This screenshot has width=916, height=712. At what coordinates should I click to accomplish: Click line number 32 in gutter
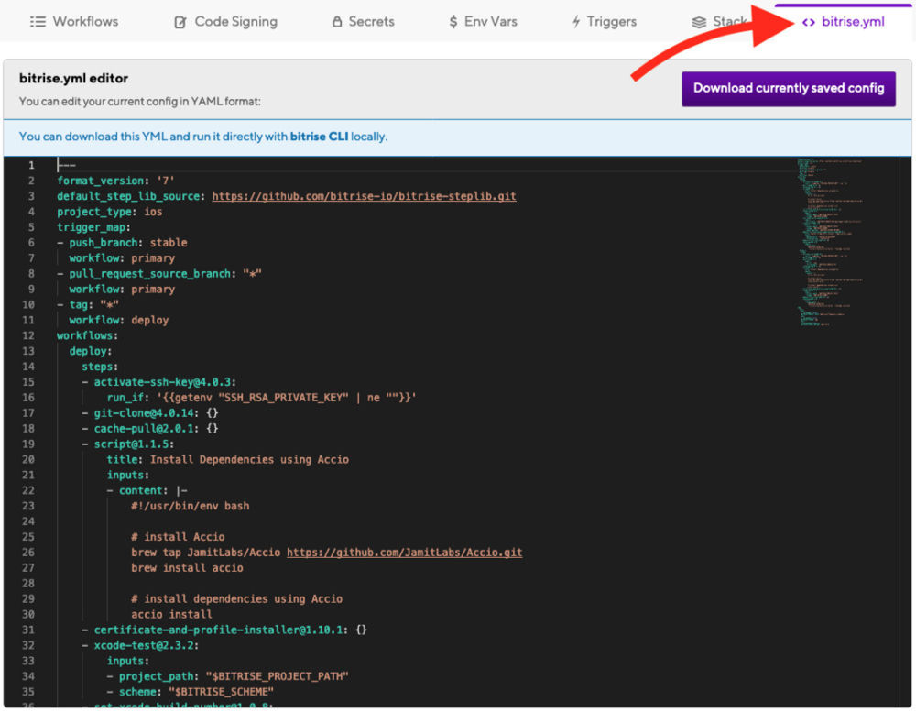pos(28,645)
